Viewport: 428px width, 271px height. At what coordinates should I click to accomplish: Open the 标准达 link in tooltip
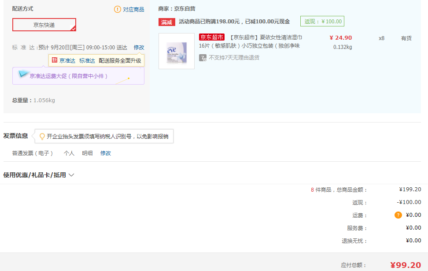click(87, 61)
